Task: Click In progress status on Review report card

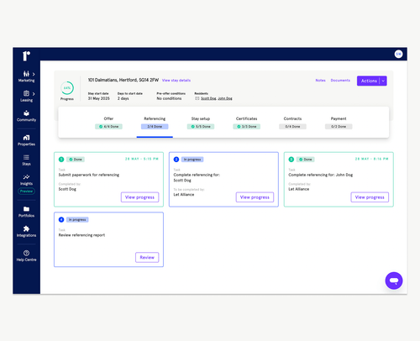Action: click(x=77, y=220)
